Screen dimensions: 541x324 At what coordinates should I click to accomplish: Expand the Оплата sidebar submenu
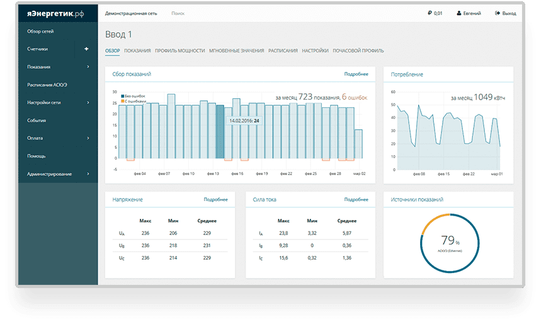click(x=88, y=138)
